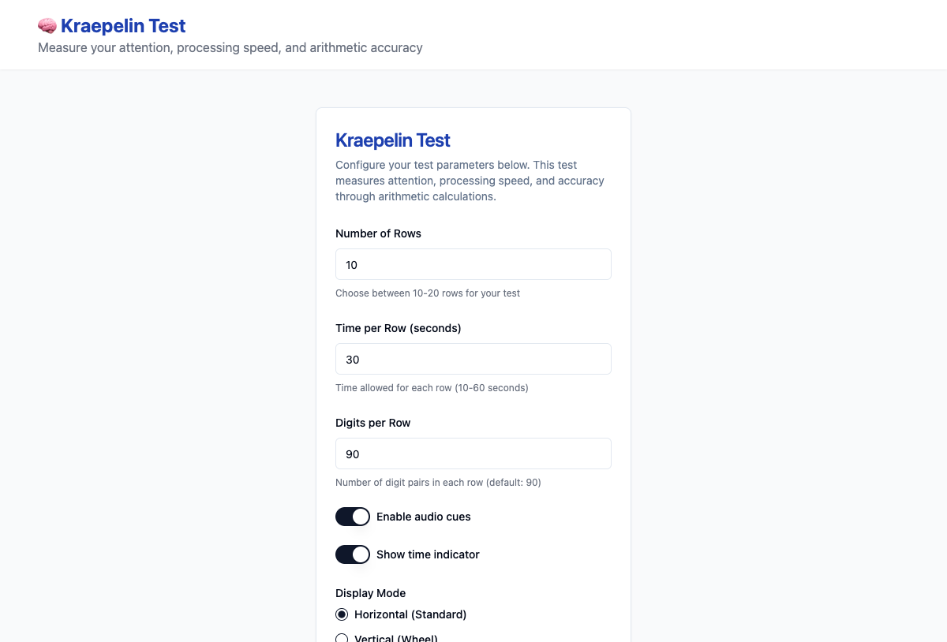Click the Number of Rows input field
The image size is (947, 642).
tap(473, 264)
